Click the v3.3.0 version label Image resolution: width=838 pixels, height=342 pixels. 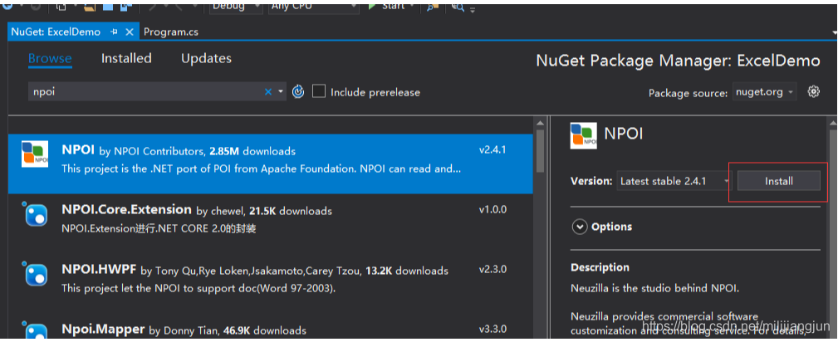tap(493, 330)
